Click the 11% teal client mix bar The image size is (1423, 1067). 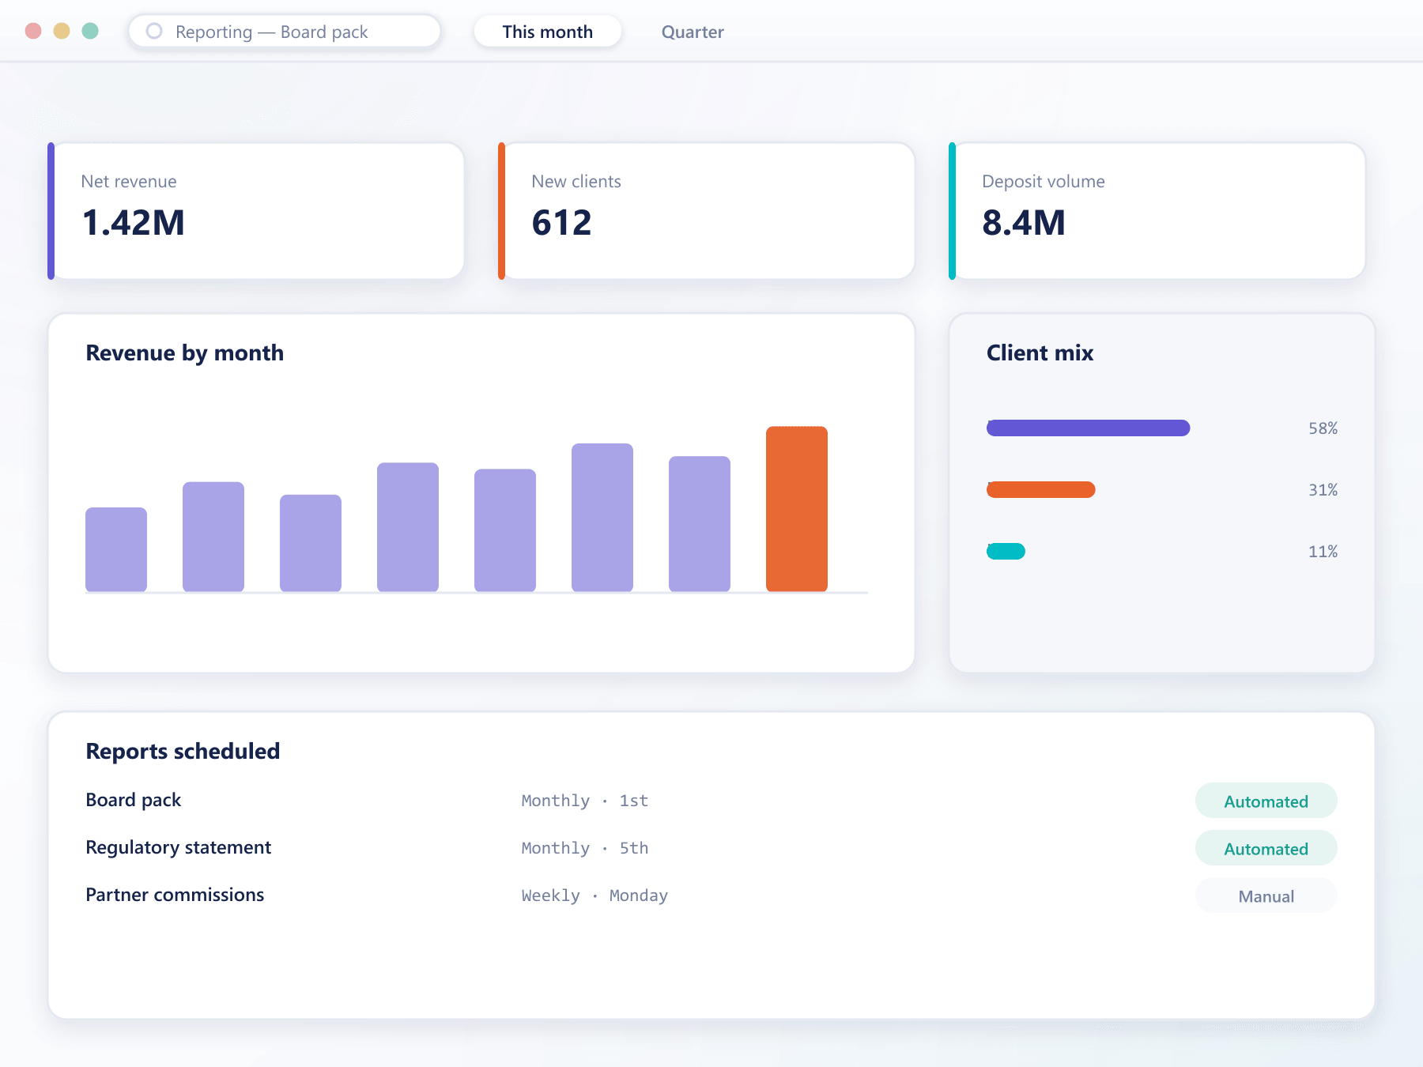(1006, 551)
